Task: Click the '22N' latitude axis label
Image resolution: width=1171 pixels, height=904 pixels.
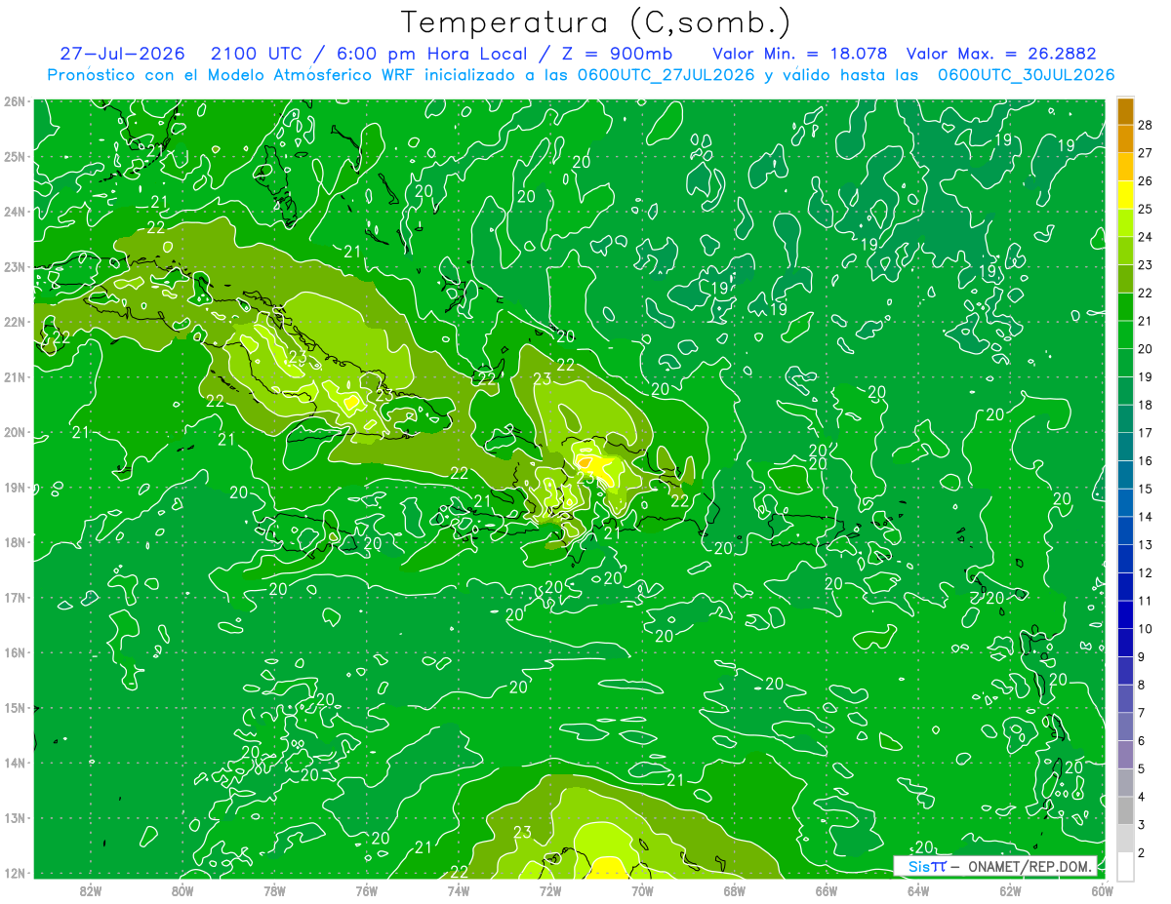Action: (14, 322)
